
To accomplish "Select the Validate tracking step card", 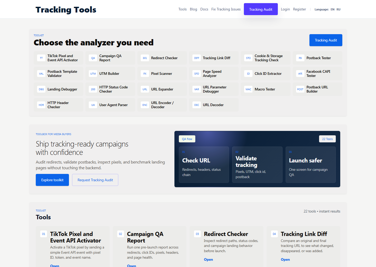I will click(x=257, y=165).
